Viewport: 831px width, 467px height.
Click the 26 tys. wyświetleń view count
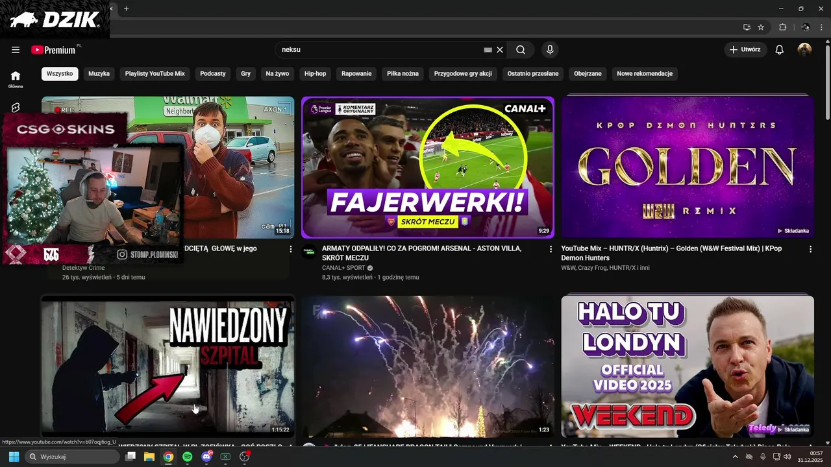coord(86,278)
